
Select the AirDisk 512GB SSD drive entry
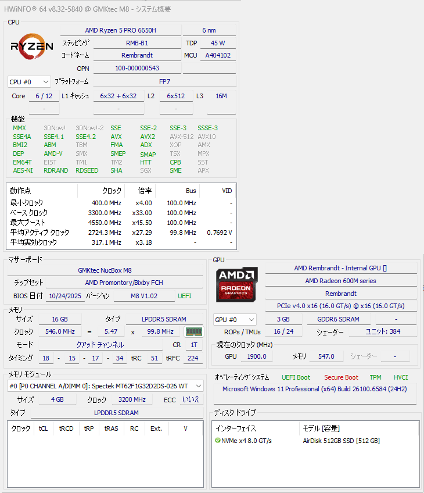click(x=341, y=441)
